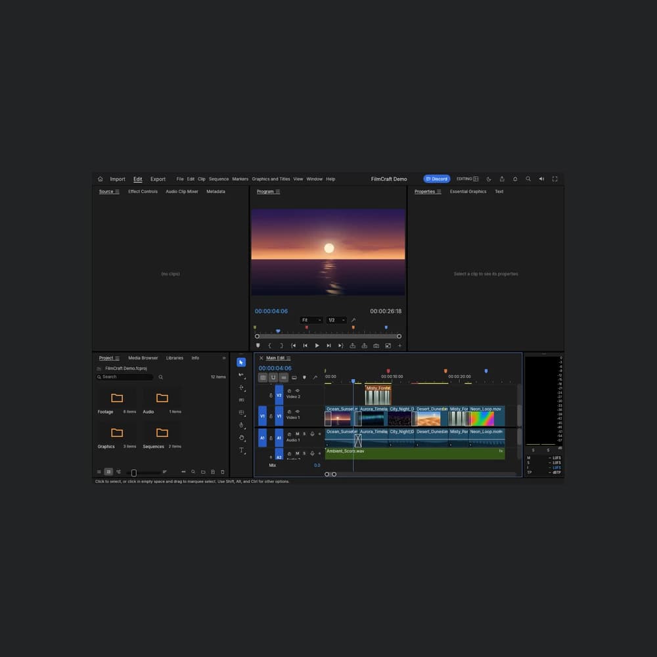This screenshot has width=657, height=657.
Task: Open notifications bell icon
Action: pyautogui.click(x=515, y=179)
